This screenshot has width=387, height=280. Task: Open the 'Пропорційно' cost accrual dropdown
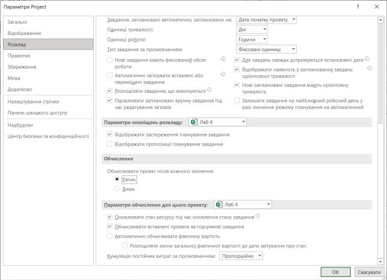pos(241,256)
